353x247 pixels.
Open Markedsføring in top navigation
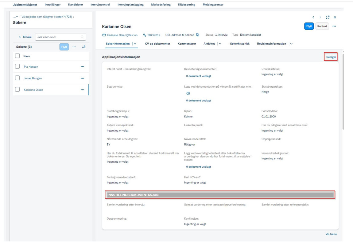[161, 5]
